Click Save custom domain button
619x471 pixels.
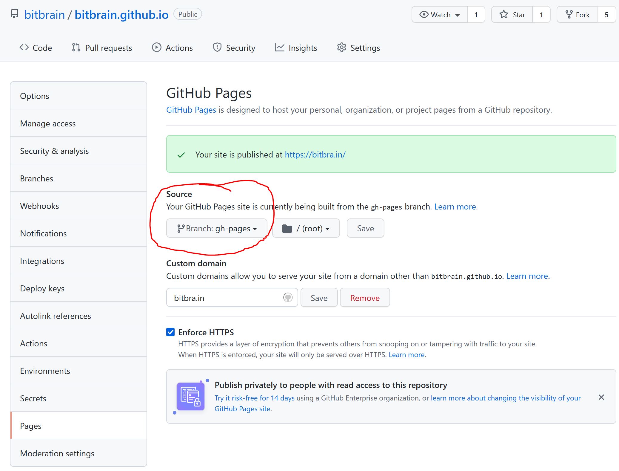click(319, 297)
